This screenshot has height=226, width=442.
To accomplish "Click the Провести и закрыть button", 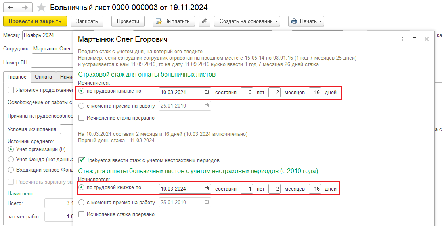I will tap(35, 21).
